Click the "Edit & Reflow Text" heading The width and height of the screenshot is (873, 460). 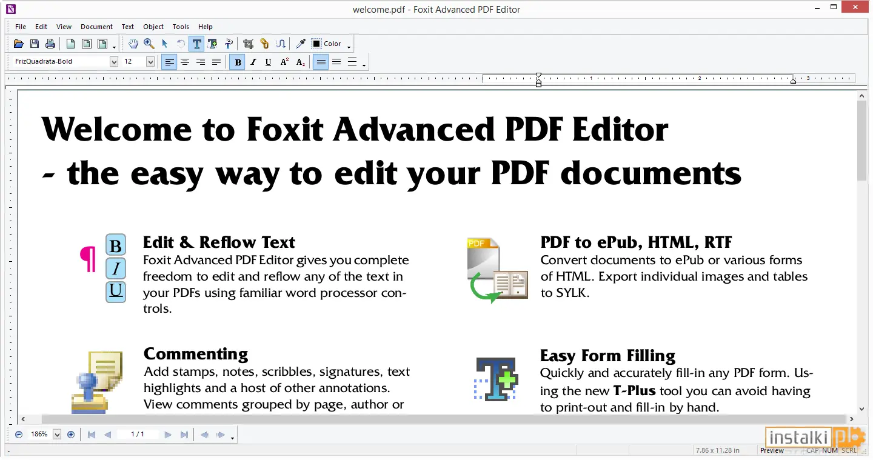click(219, 242)
